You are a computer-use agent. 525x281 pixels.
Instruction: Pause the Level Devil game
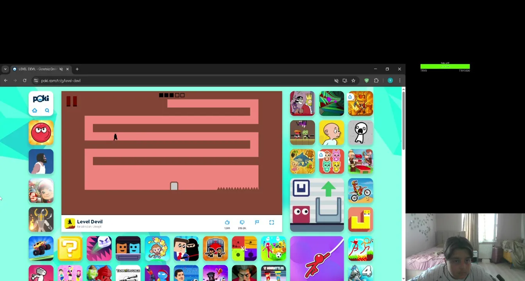[x=71, y=101]
